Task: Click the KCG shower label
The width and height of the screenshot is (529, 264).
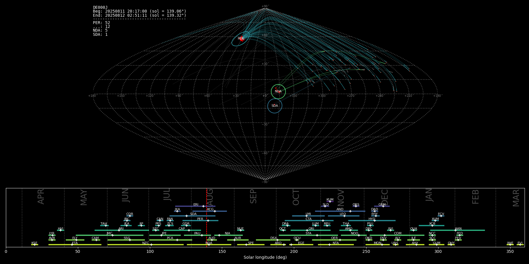Action: tap(210, 209)
